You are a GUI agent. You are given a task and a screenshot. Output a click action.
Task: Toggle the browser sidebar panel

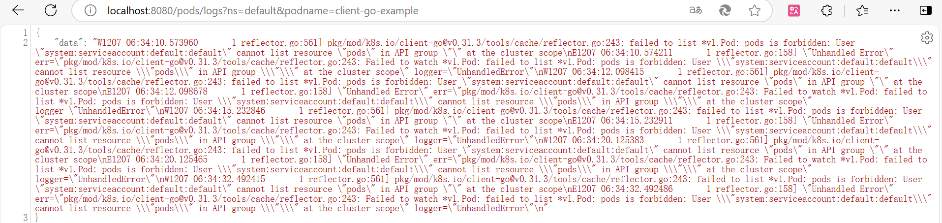[x=926, y=10]
